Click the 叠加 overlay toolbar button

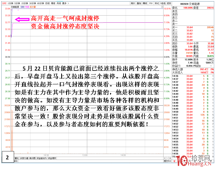[x=139, y=3]
